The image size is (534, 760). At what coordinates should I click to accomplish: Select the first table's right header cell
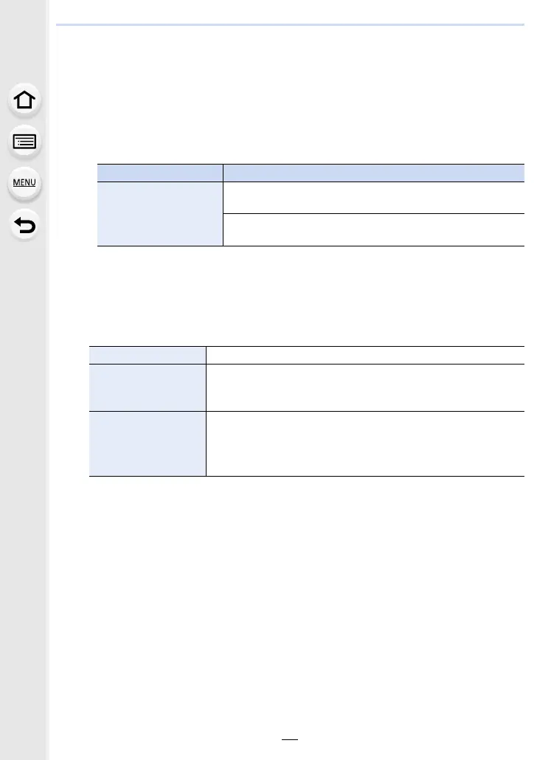pos(374,173)
